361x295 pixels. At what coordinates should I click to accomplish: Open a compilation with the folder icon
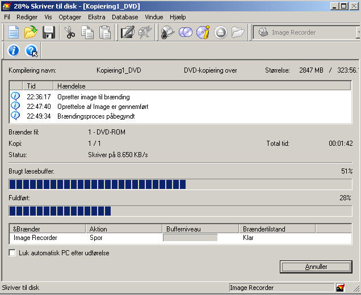[x=31, y=32]
